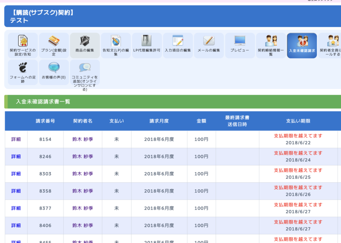Click 鈴木 紗季 name in row 8303
Screen dimensions: 341x243
point(83,174)
